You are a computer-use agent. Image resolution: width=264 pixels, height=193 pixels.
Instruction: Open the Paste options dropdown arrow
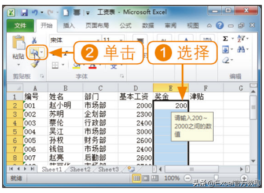click(x=18, y=65)
